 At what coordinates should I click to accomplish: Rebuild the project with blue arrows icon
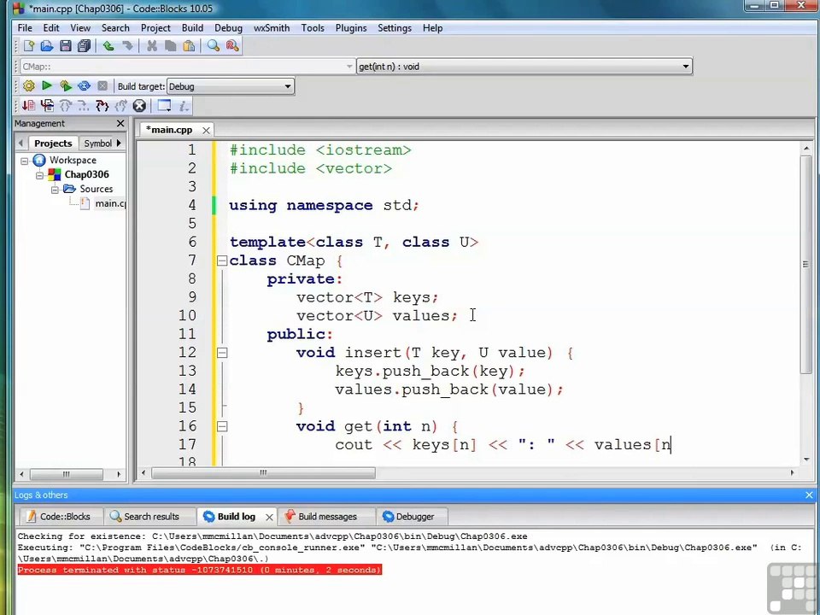(84, 85)
